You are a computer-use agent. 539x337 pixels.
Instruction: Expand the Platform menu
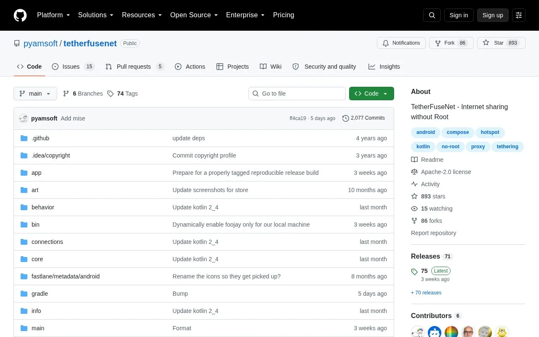[x=53, y=15]
